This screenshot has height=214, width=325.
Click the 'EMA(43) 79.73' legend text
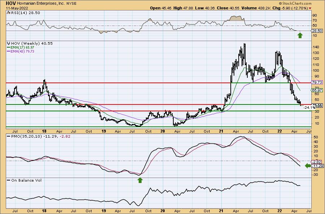[22, 51]
